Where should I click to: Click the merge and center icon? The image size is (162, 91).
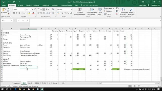pyautogui.click(x=53, y=13)
